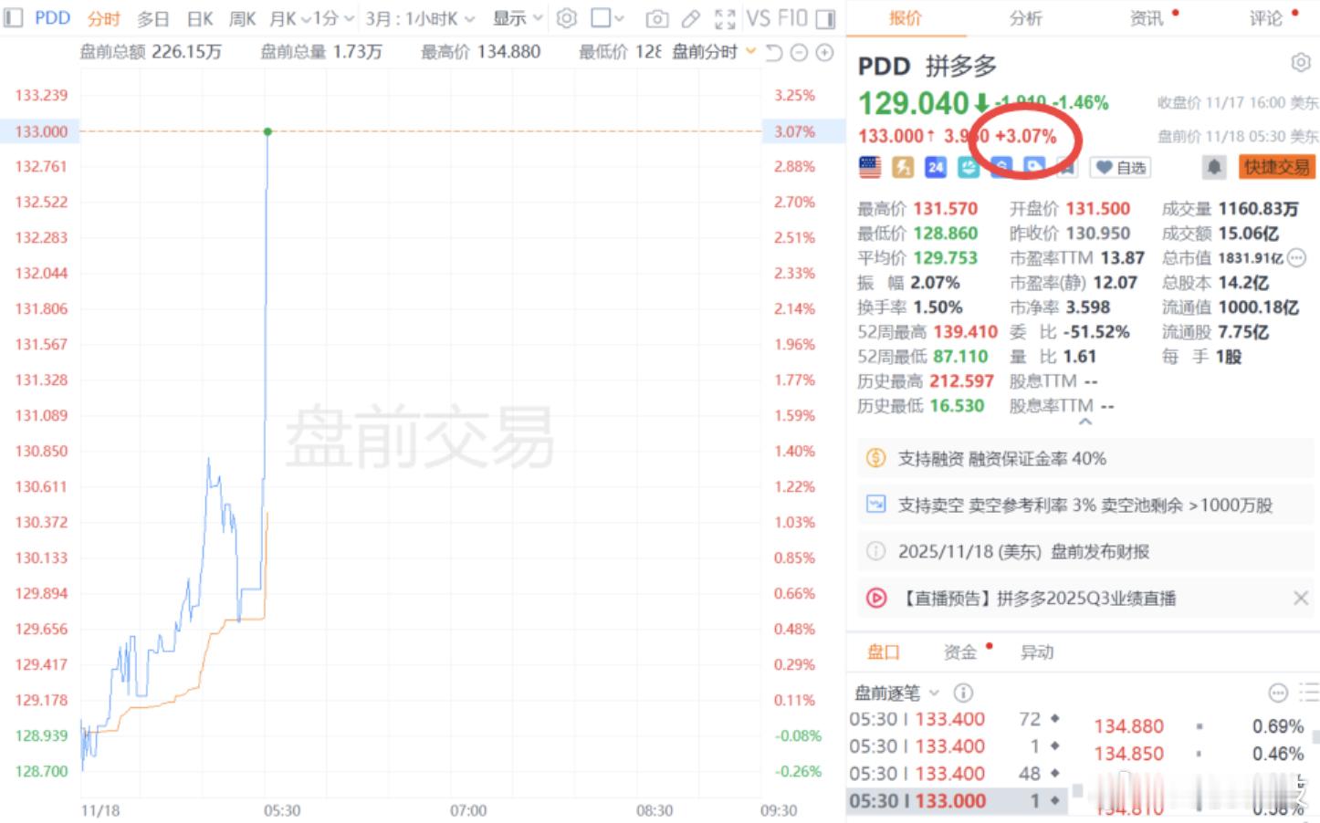This screenshot has height=823, width=1320.
Task: Collapse the stock details with up chevron
Action: pyautogui.click(x=1084, y=422)
